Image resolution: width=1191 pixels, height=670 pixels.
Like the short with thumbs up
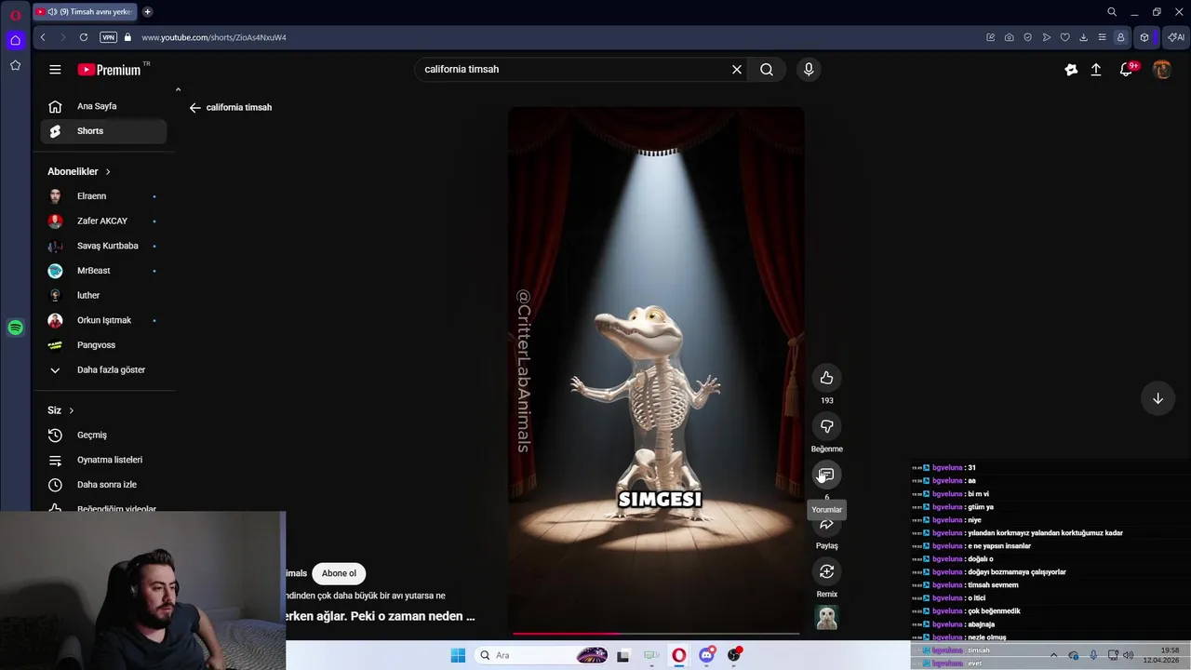826,378
